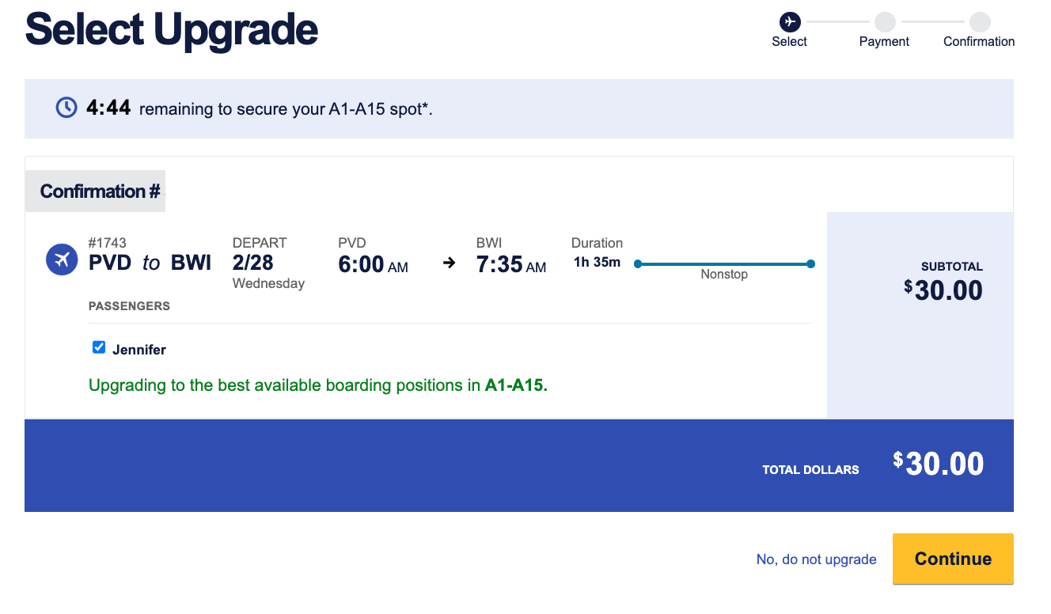The height and width of the screenshot is (614, 1051).
Task: Click the clock timer icon
Action: click(x=66, y=108)
